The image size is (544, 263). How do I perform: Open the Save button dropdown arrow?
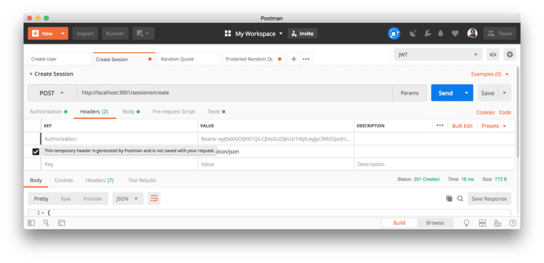pyautogui.click(x=504, y=93)
